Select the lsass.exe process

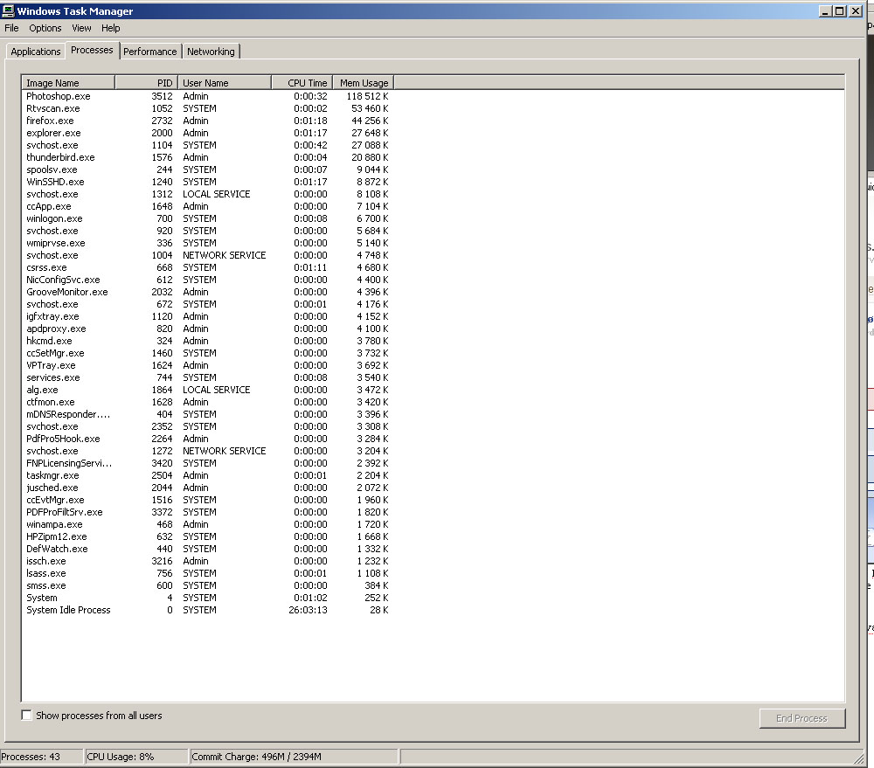[207, 574]
